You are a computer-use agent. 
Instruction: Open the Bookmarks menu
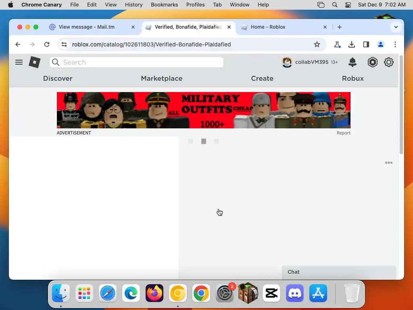(x=165, y=4)
